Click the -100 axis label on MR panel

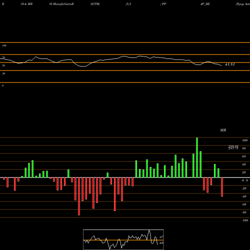point(244,220)
